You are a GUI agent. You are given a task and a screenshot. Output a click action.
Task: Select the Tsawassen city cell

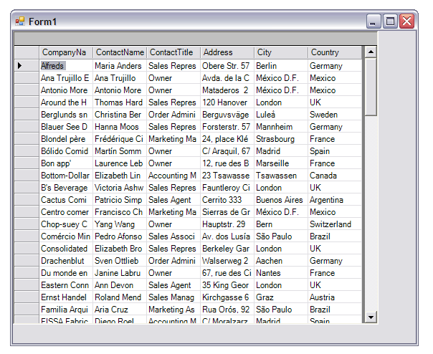pos(280,176)
